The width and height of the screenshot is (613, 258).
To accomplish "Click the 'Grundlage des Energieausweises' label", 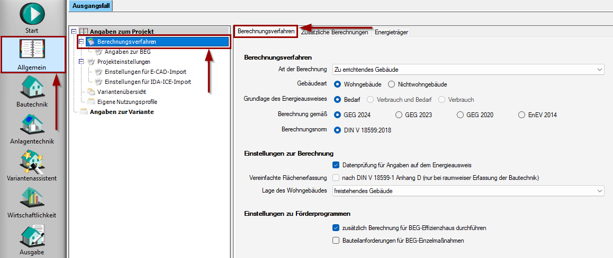I will tap(285, 99).
